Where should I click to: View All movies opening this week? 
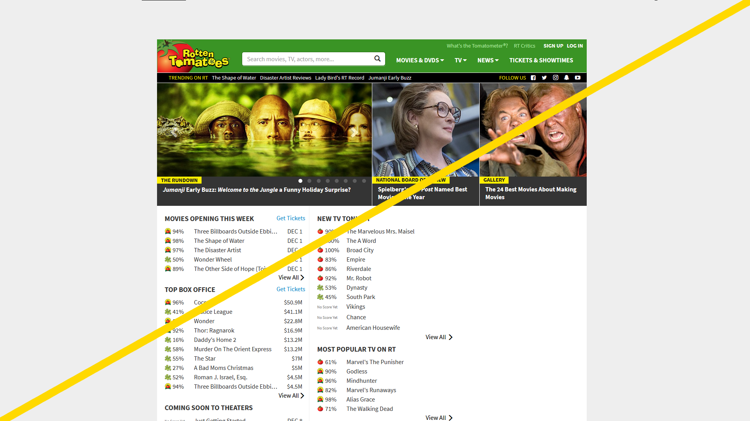(x=291, y=278)
